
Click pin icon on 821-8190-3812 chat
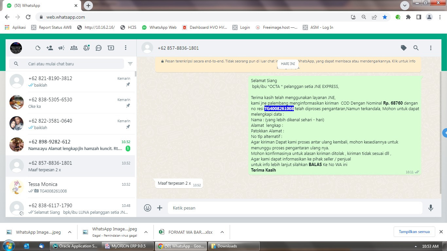tap(128, 85)
